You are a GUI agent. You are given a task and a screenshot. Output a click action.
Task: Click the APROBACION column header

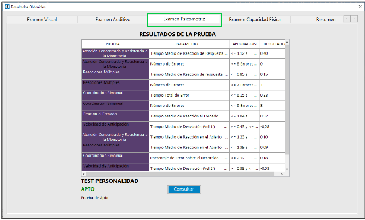[x=244, y=43]
